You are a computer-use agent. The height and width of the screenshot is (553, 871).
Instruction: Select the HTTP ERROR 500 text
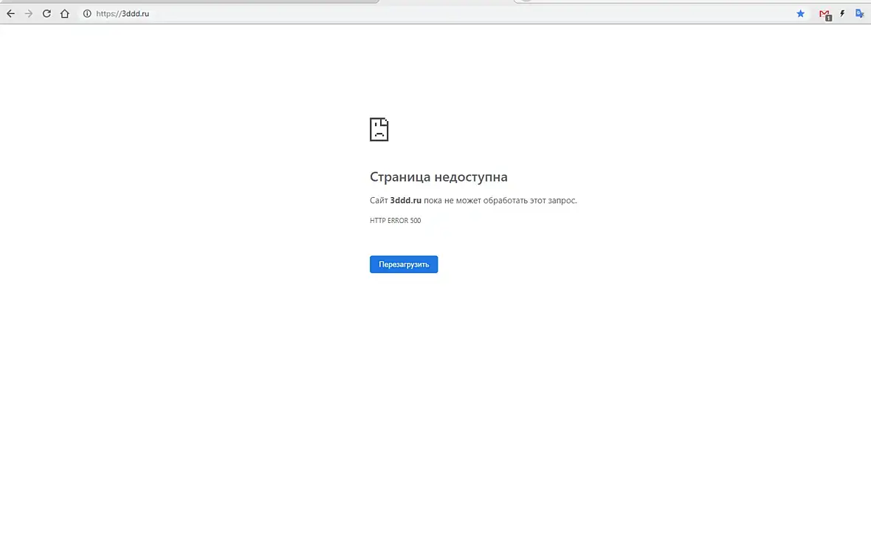[x=396, y=221]
